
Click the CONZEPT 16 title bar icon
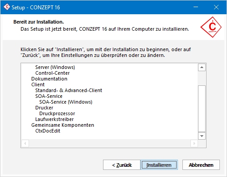tap(7, 7)
